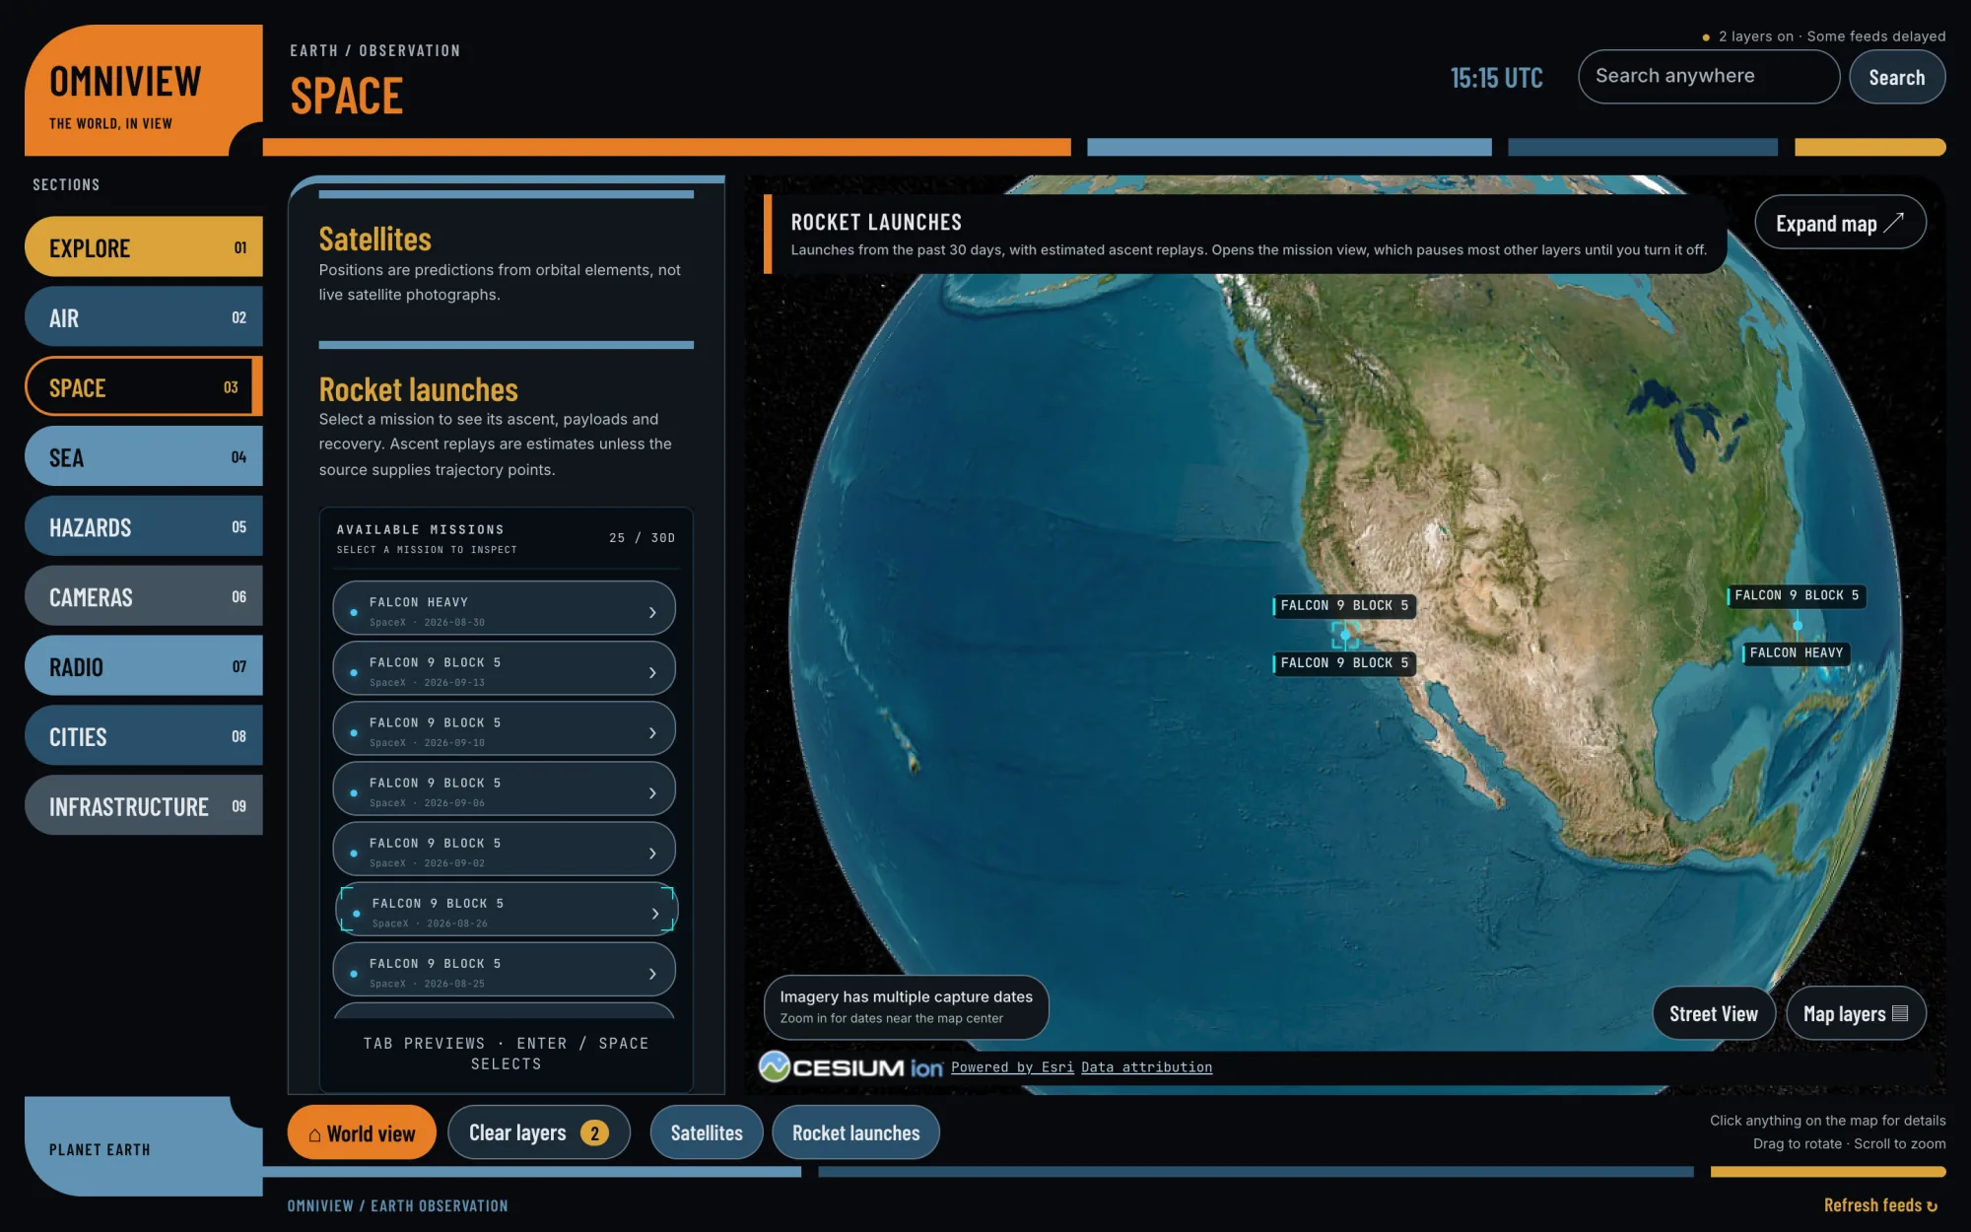Viewport: 1971px width, 1232px height.
Task: Click the Imagery has multiple capture dates notice
Action: click(x=906, y=1006)
